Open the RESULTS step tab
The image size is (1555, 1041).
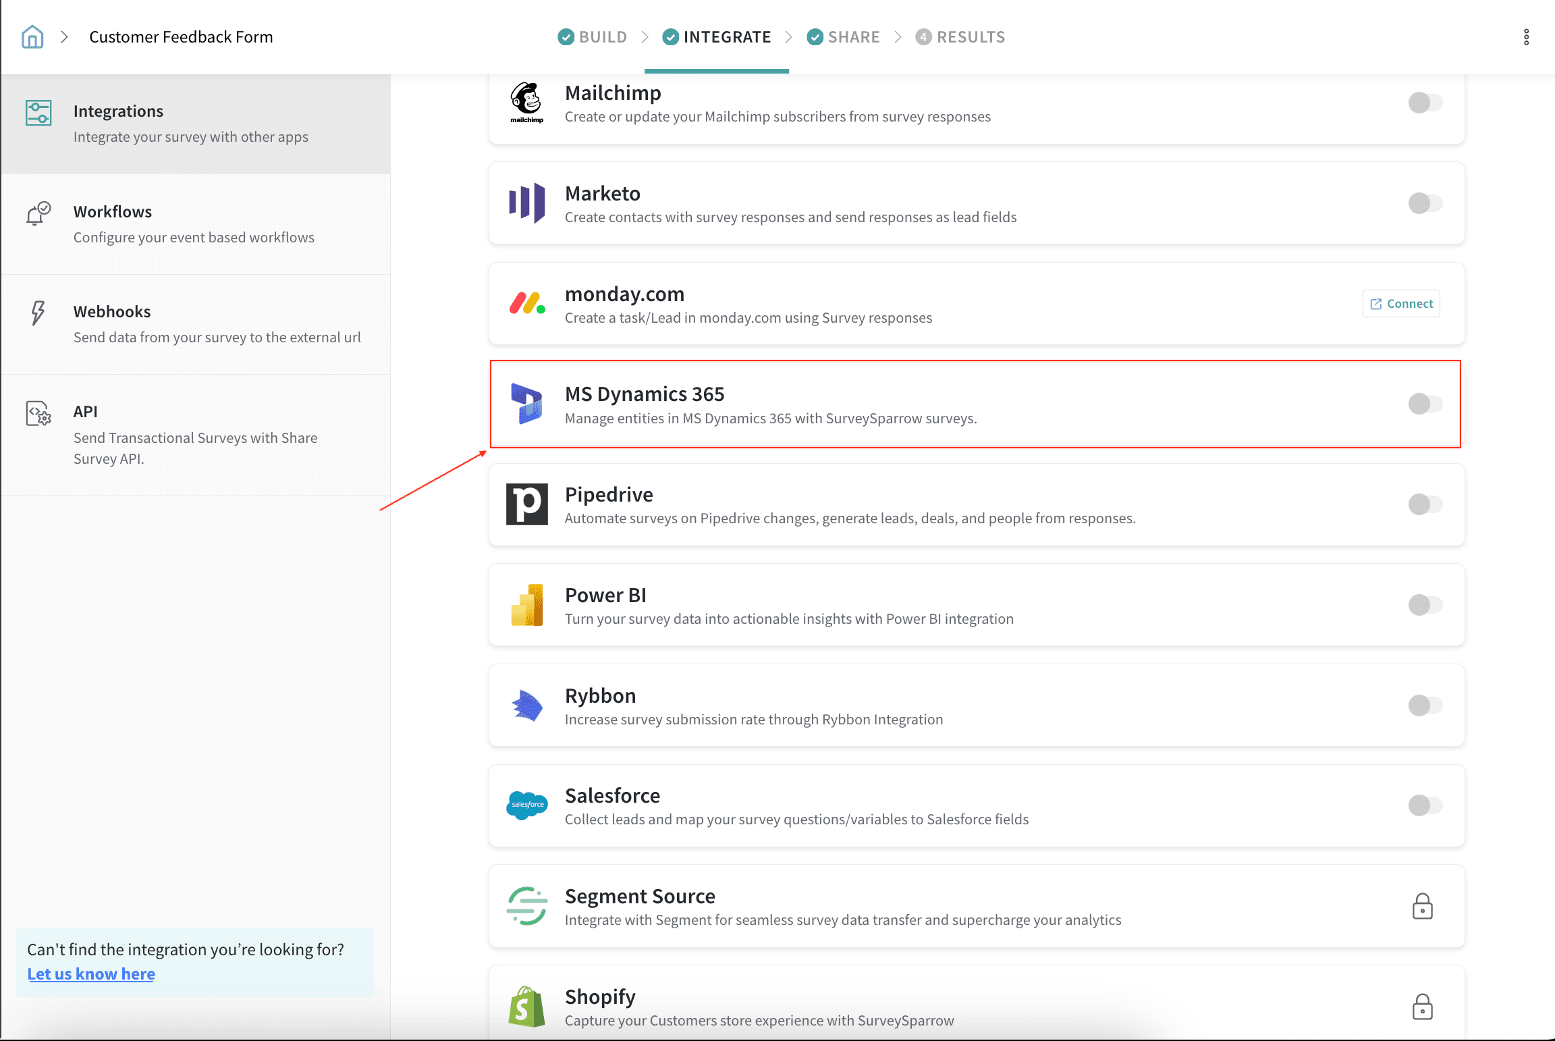point(960,37)
